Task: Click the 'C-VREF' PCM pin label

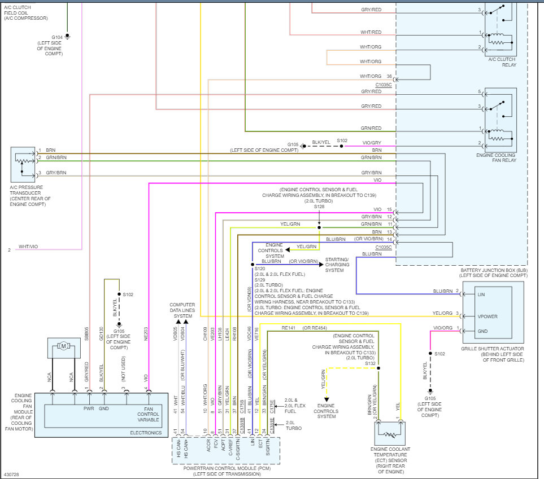Action: click(x=230, y=448)
